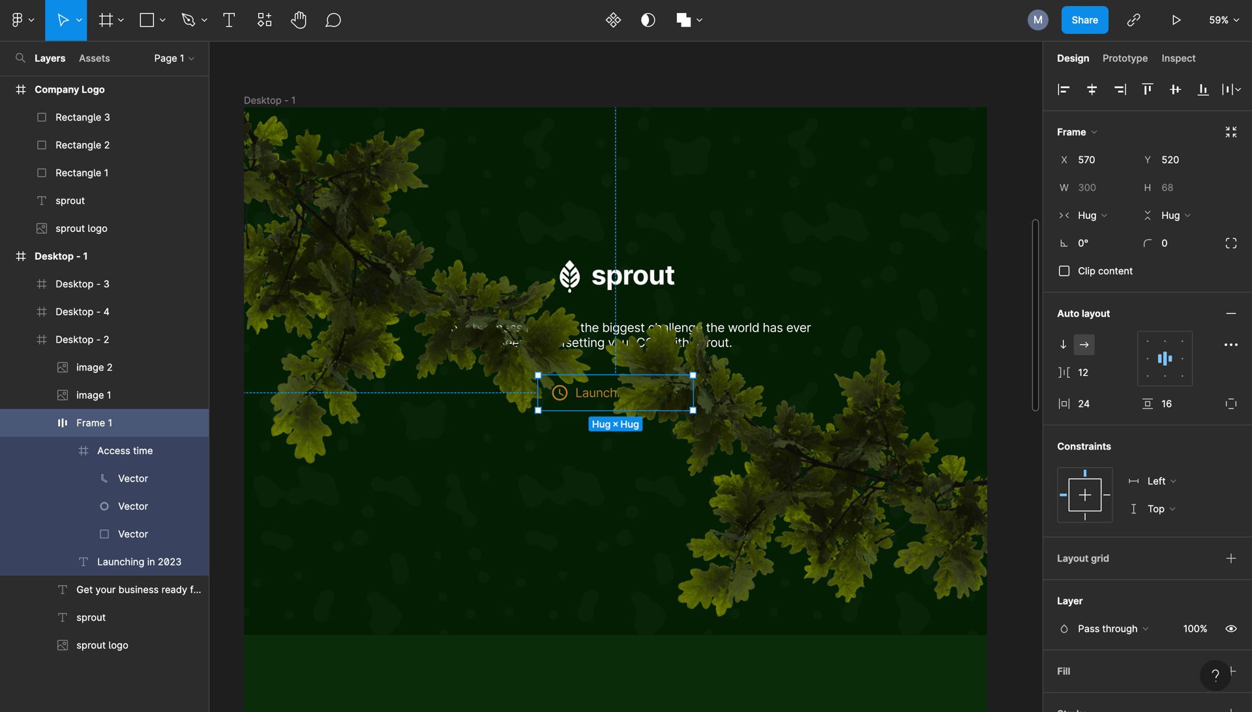Remove auto layout with minus icon
This screenshot has height=712, width=1252.
[x=1230, y=313]
